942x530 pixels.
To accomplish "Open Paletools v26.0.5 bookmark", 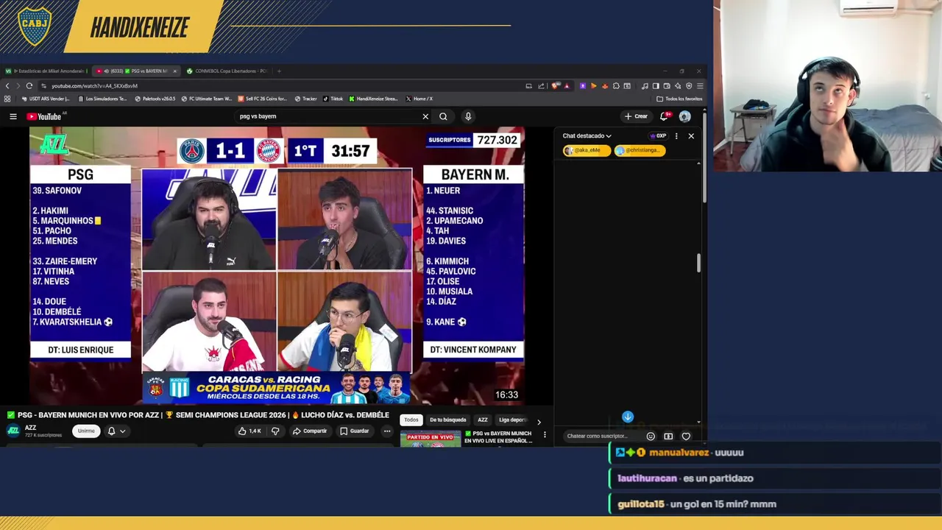I will coord(155,99).
